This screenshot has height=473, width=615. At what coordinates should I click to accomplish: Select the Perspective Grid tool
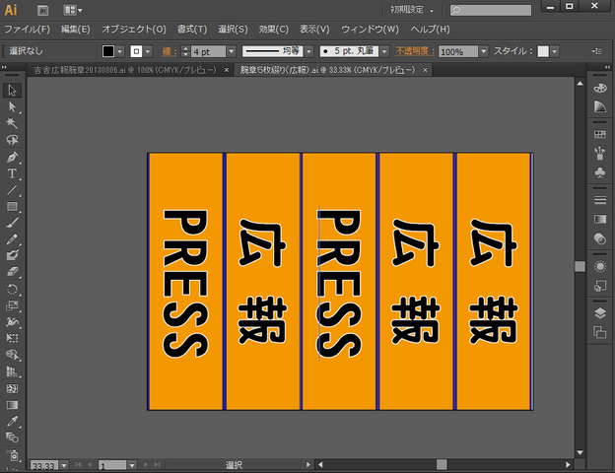(12, 372)
